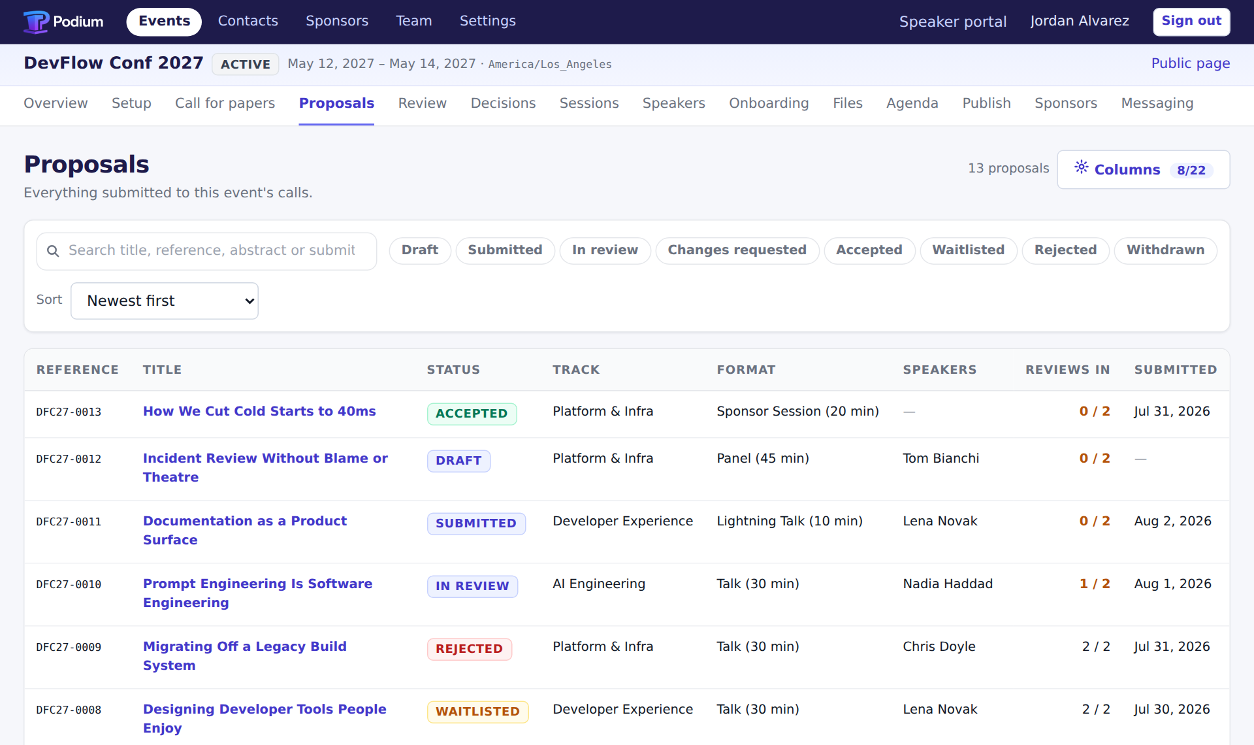Open the Team nav item

click(413, 22)
